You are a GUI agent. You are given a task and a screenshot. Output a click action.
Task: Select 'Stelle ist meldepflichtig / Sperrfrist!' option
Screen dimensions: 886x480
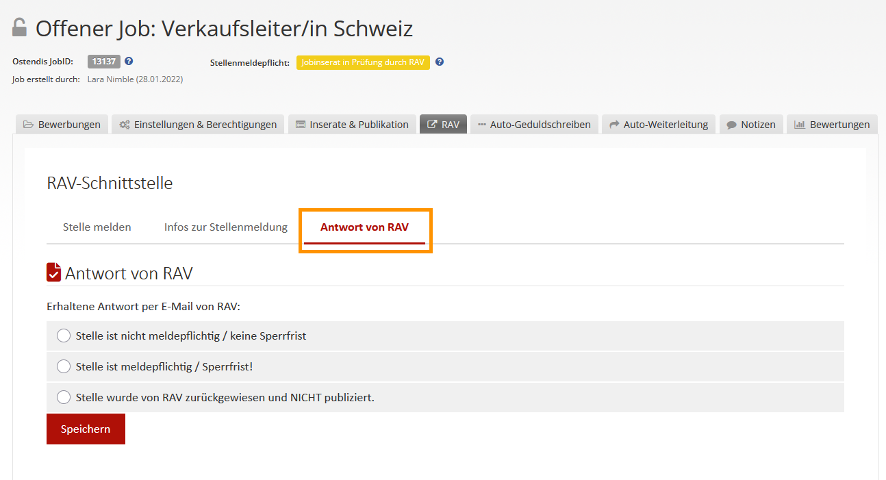click(64, 366)
